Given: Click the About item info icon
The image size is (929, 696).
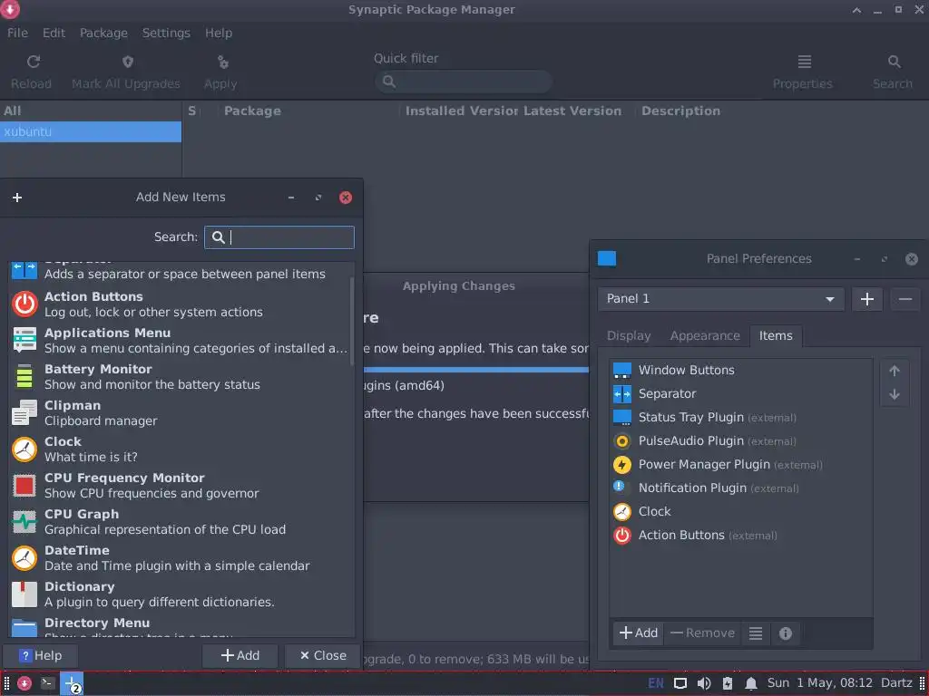Looking at the screenshot, I should 786,633.
